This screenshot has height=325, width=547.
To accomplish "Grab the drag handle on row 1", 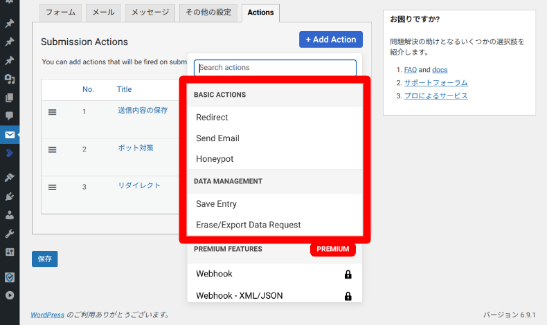I will tap(53, 112).
